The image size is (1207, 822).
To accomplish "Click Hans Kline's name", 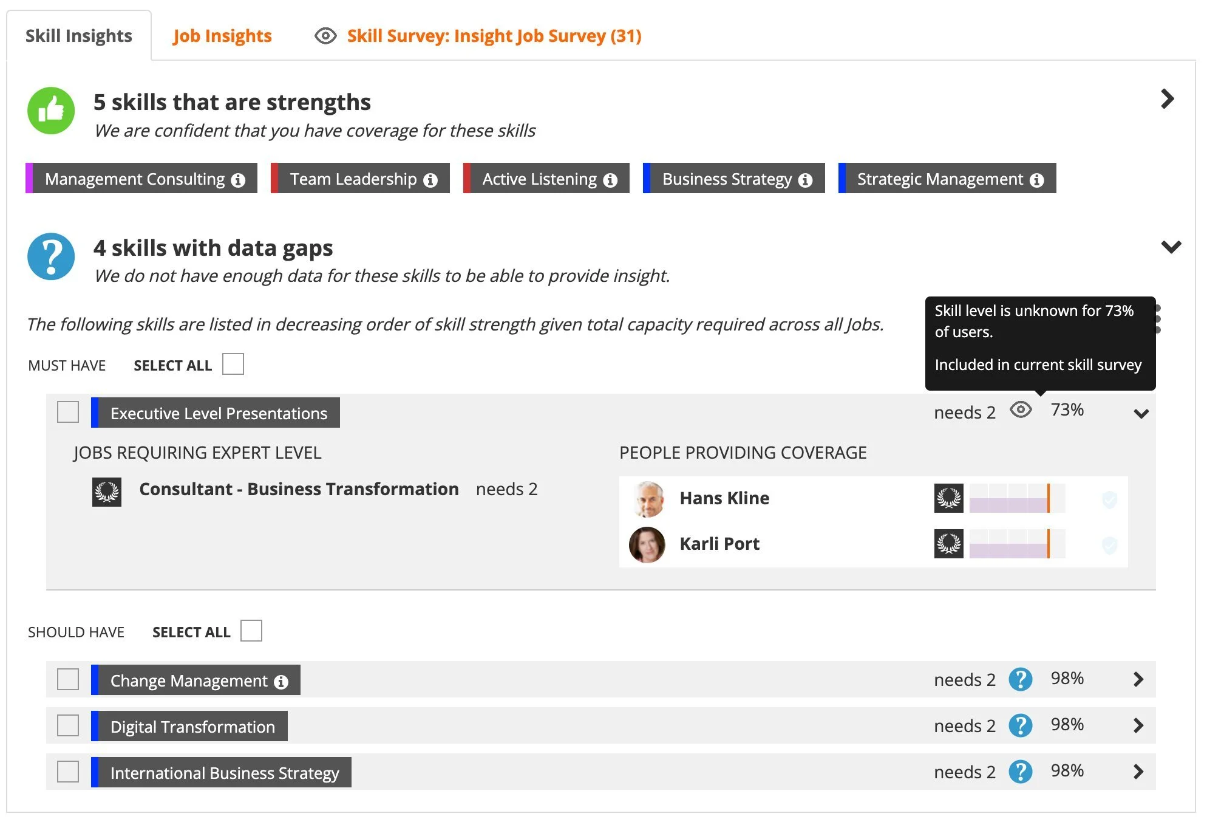I will click(724, 498).
